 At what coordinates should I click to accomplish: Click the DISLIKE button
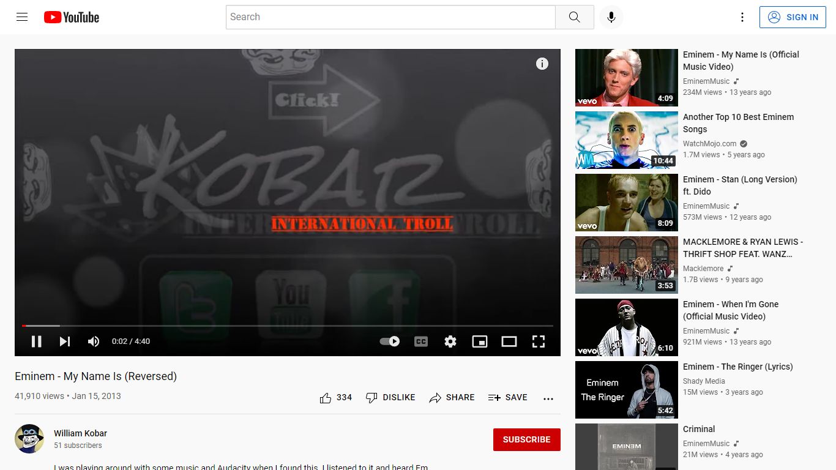coord(390,398)
